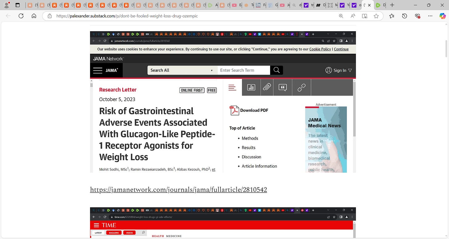This screenshot has height=239, width=449.
Task: Click the JAMA figures chart icon
Action: [251, 87]
